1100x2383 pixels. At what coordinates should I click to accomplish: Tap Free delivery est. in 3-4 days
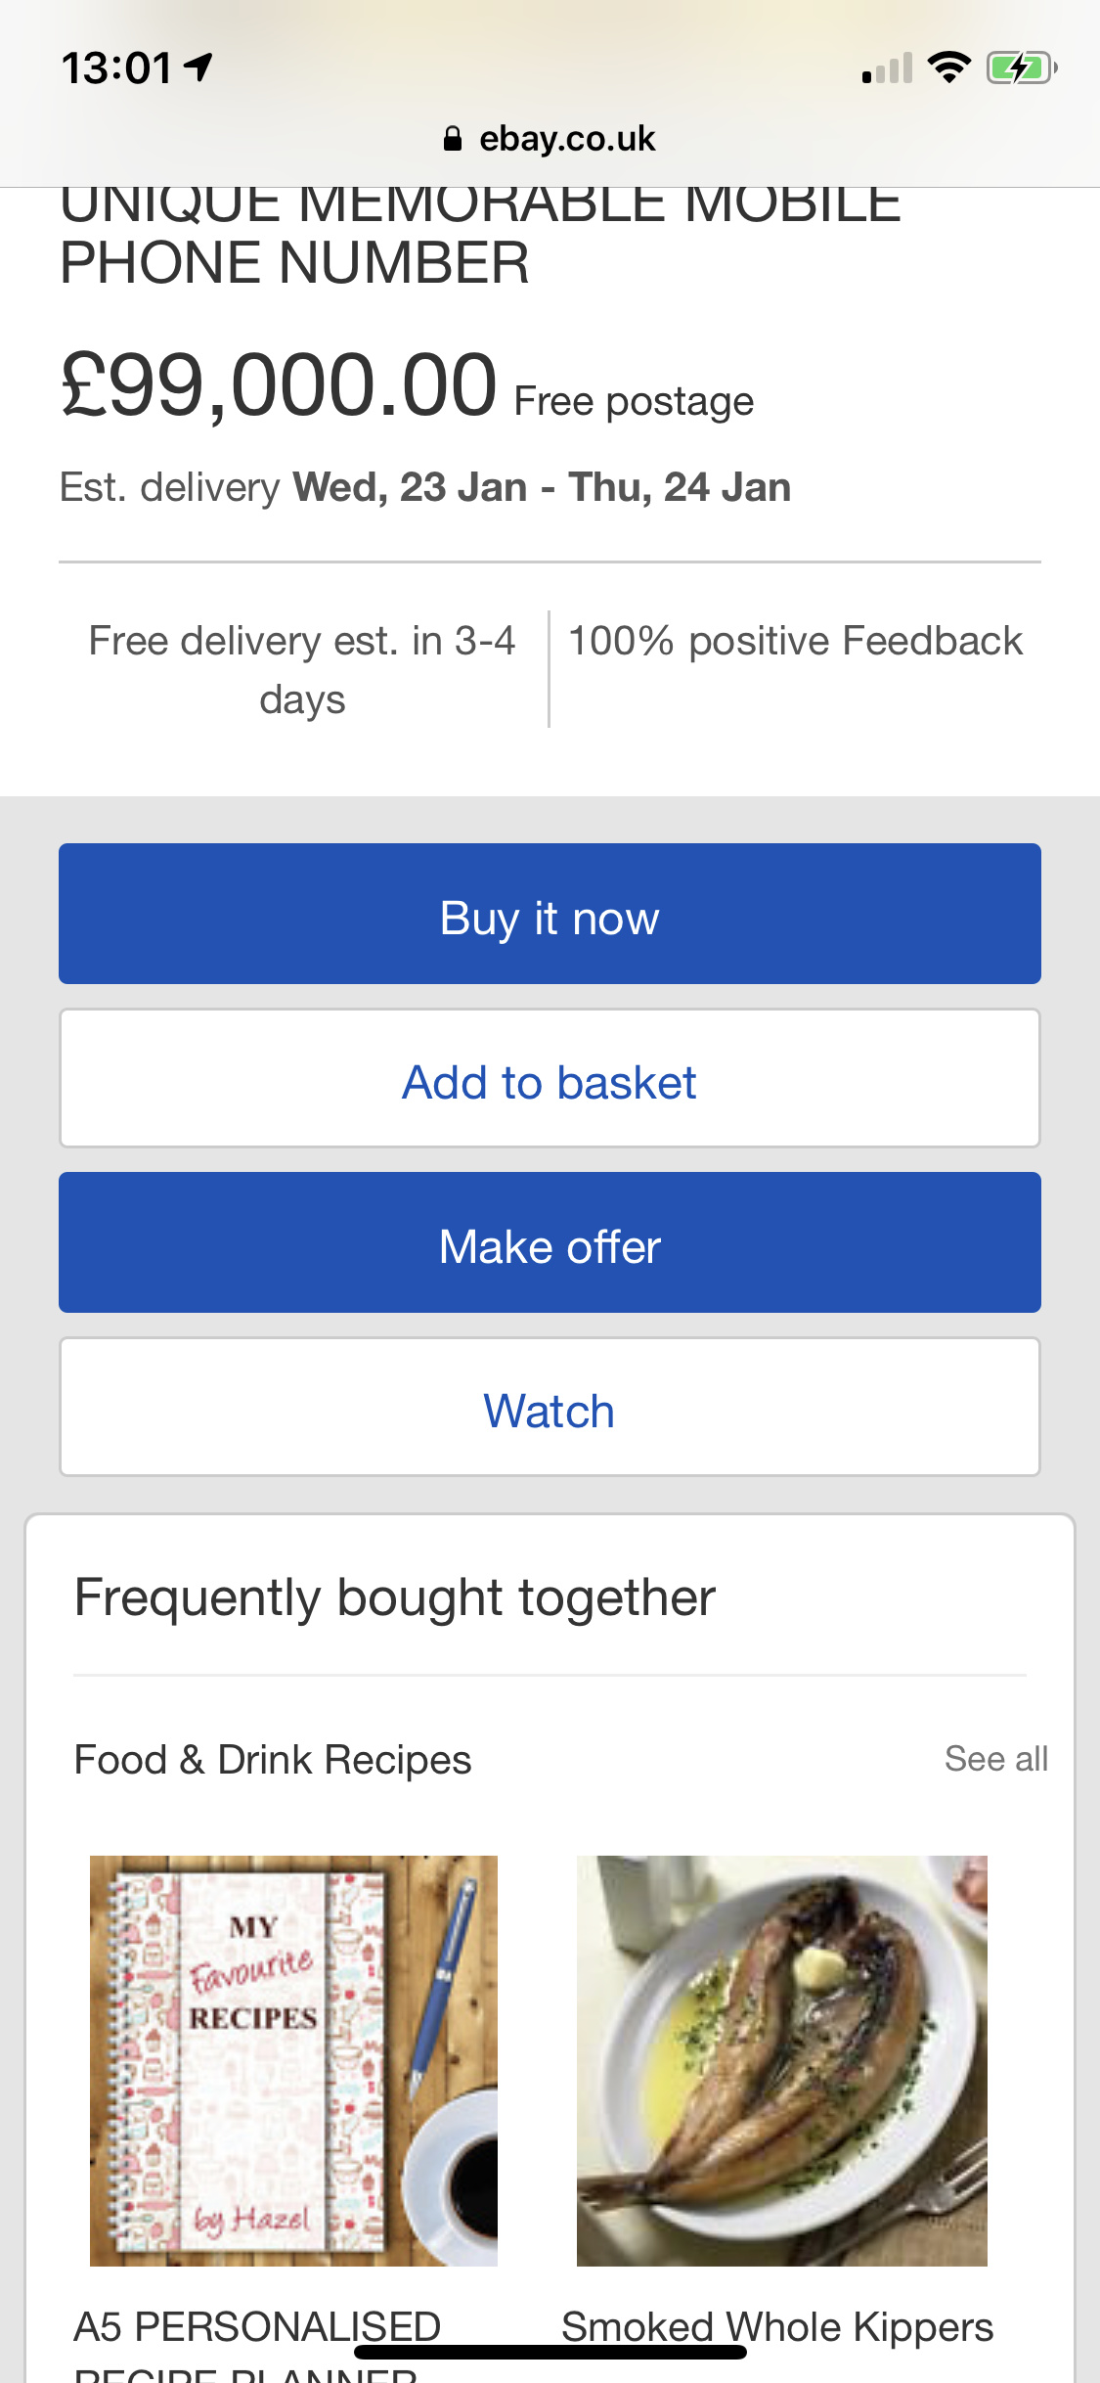click(x=302, y=669)
